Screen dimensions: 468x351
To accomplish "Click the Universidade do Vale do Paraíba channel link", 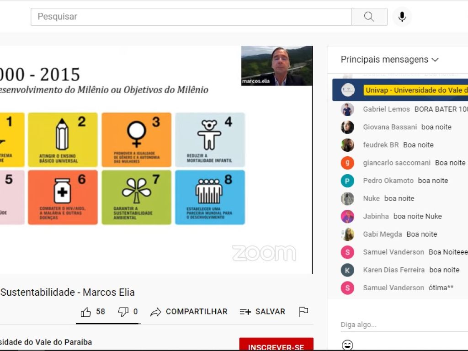I will tap(46, 342).
